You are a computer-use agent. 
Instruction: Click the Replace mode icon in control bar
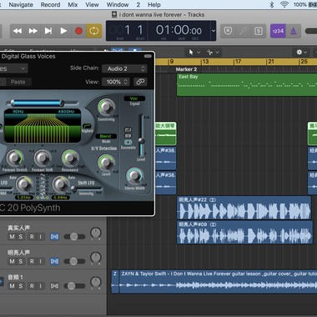[228, 31]
